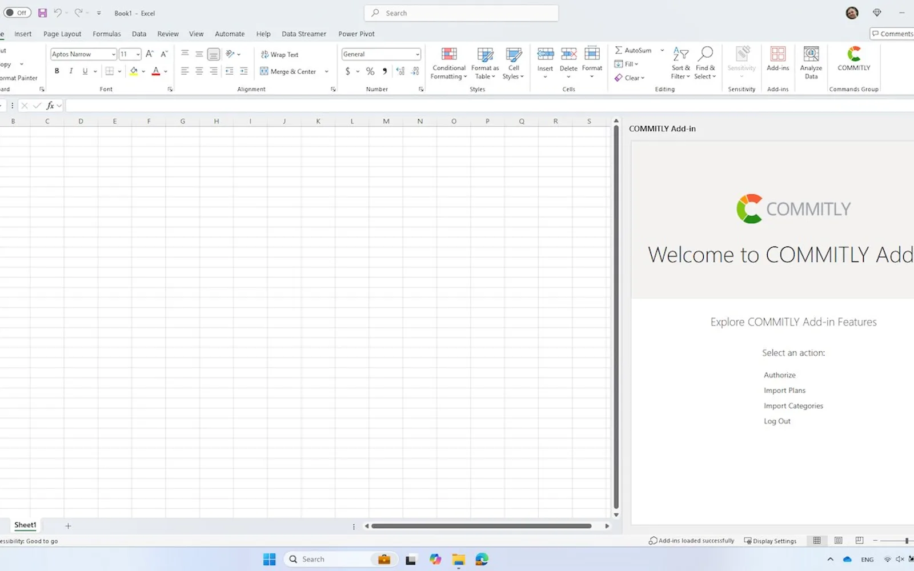914x571 pixels.
Task: Click the Search box in the title bar
Action: coord(462,13)
